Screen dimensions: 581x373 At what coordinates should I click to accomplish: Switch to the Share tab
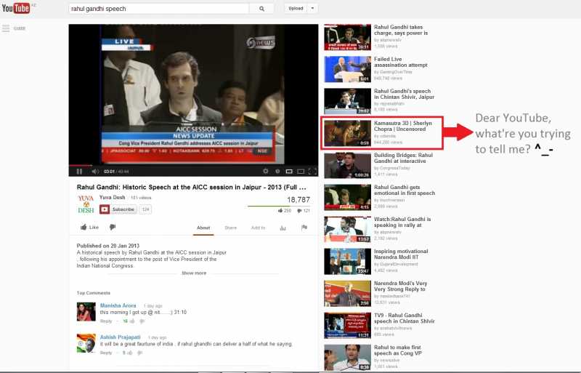point(230,228)
